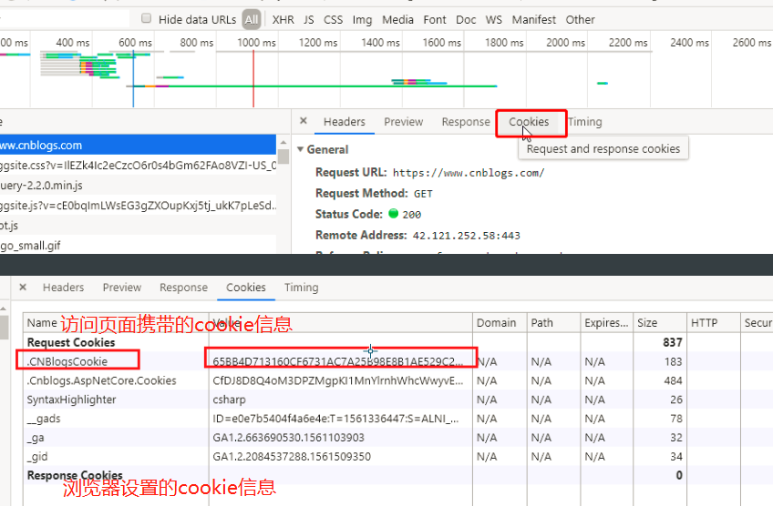The image size is (773, 506).
Task: Select the Request Cookies group row
Action: [397, 342]
